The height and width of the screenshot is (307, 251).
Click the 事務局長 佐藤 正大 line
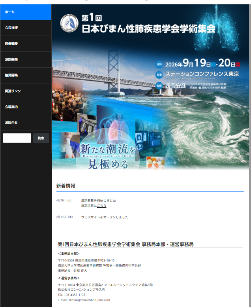(73, 271)
